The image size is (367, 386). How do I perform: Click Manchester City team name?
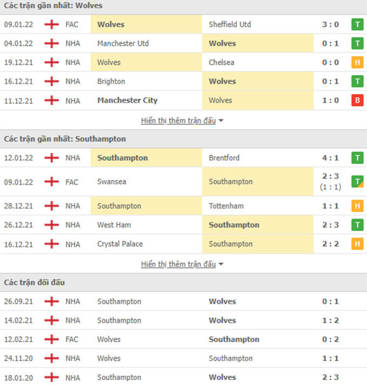127,100
